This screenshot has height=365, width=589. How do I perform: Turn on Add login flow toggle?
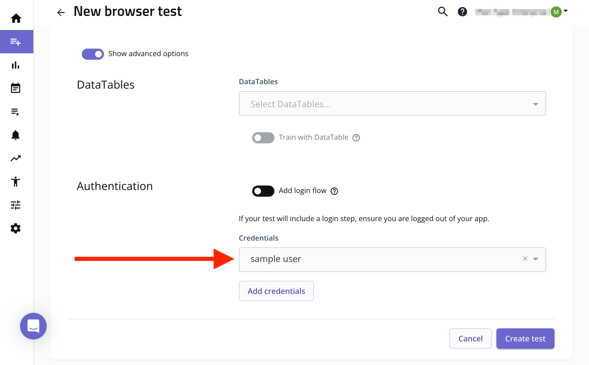point(263,191)
